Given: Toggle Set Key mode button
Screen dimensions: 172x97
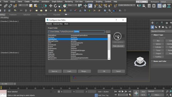Looking at the screenshot, I should 143,95.
